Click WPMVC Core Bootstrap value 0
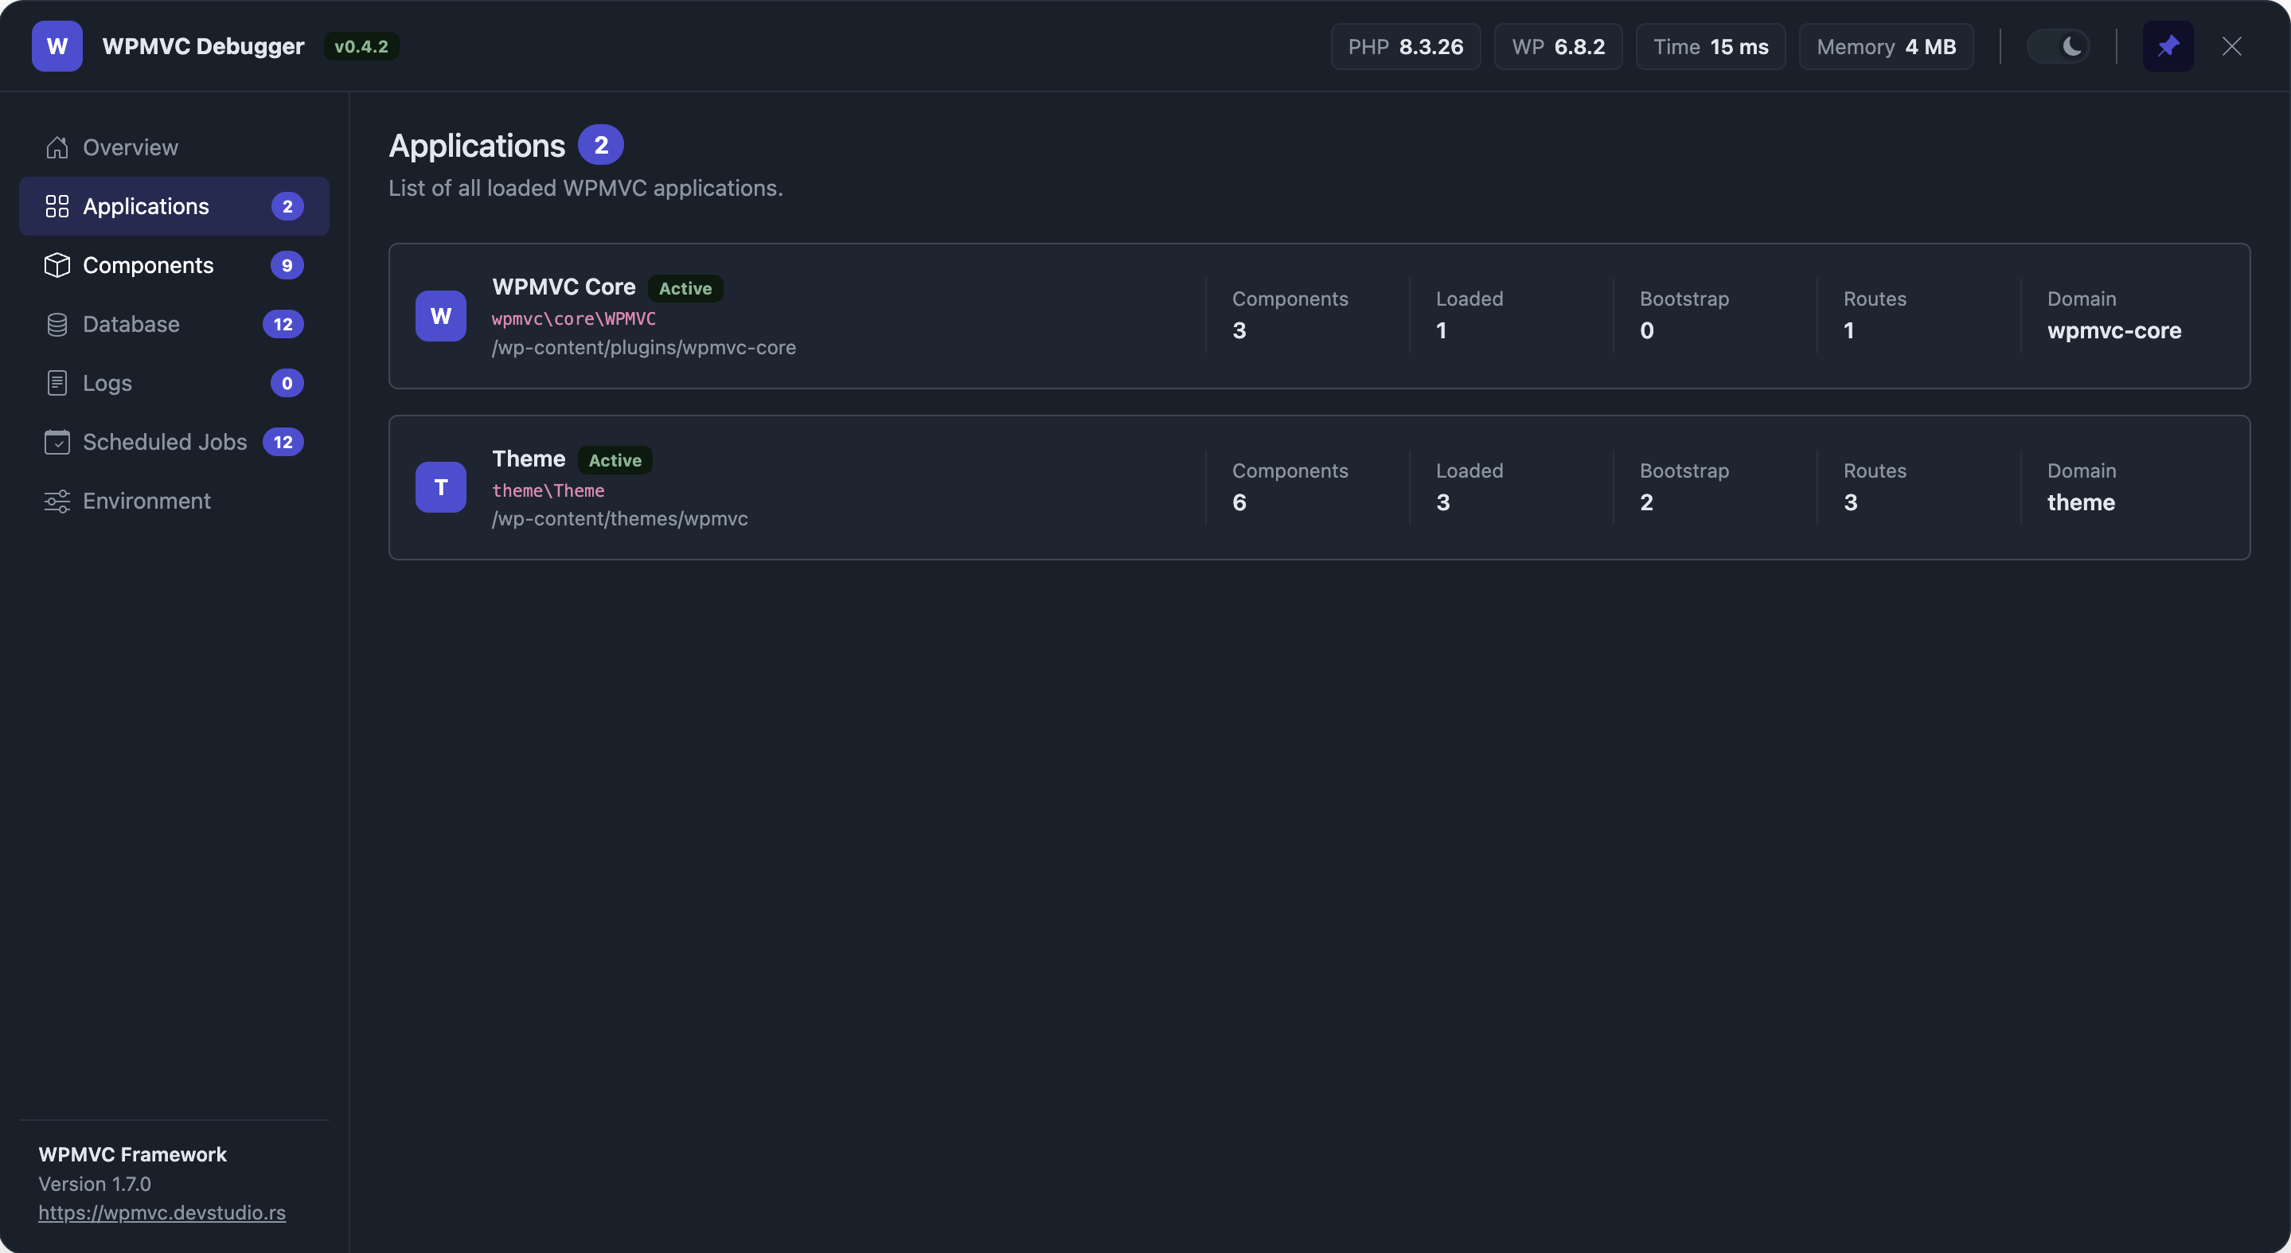Viewport: 2291px width, 1253px height. pos(1646,331)
